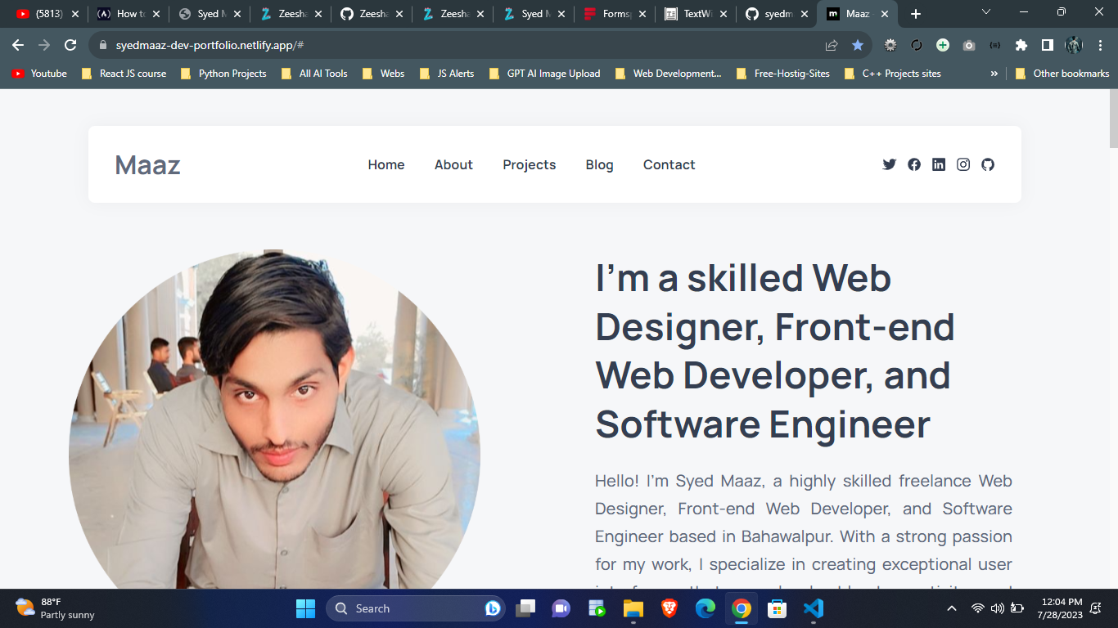The width and height of the screenshot is (1118, 628).
Task: Click the gear extension icon in toolbar
Action: coord(890,45)
